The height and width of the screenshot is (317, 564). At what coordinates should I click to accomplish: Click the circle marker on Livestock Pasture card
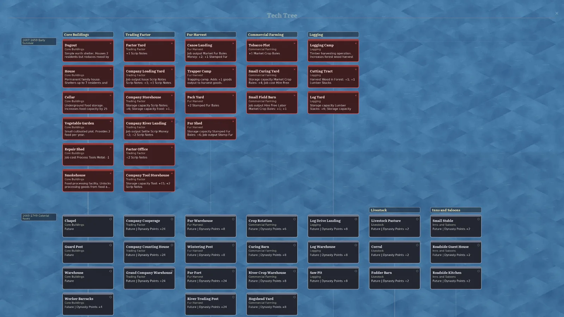click(x=417, y=219)
